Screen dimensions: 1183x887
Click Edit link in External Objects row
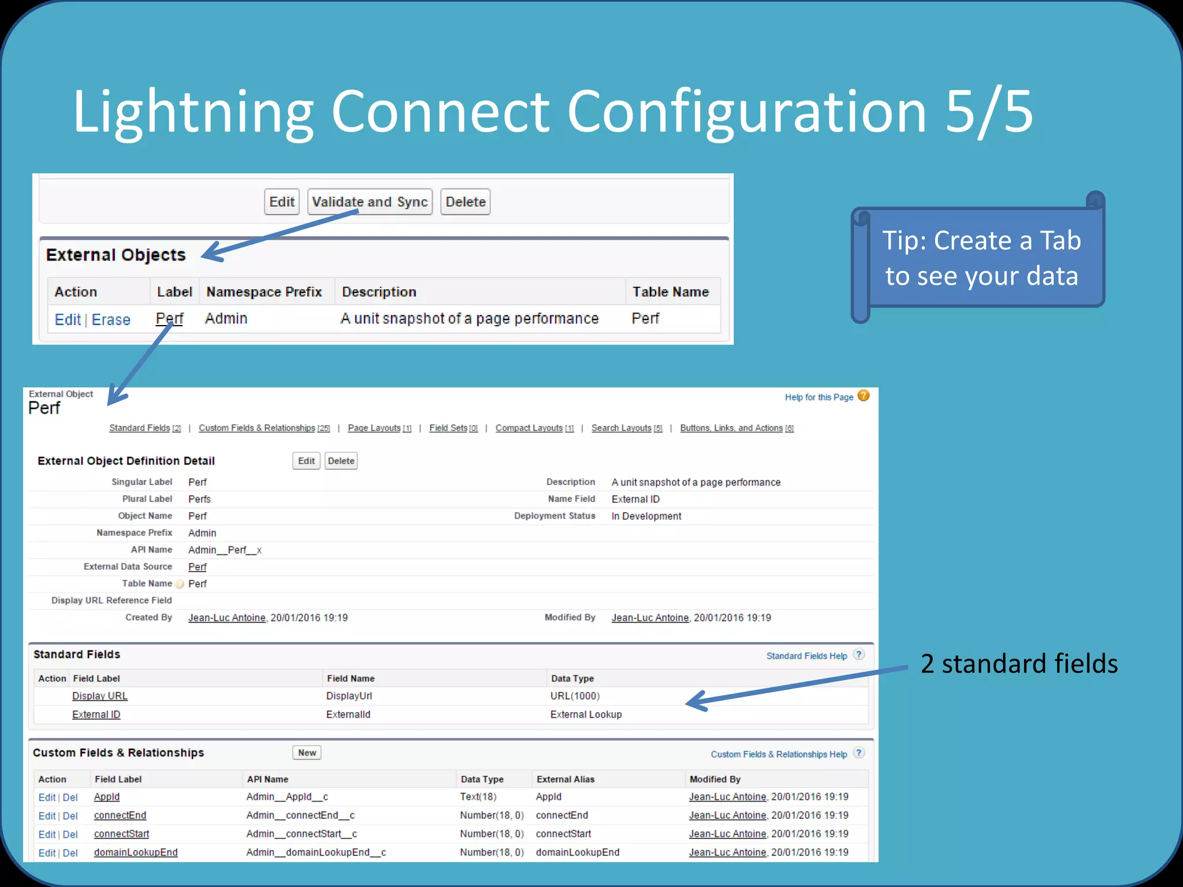[x=68, y=319]
